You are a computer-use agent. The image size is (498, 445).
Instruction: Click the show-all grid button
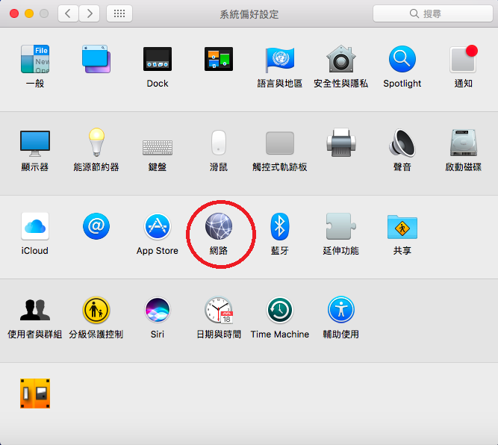119,13
